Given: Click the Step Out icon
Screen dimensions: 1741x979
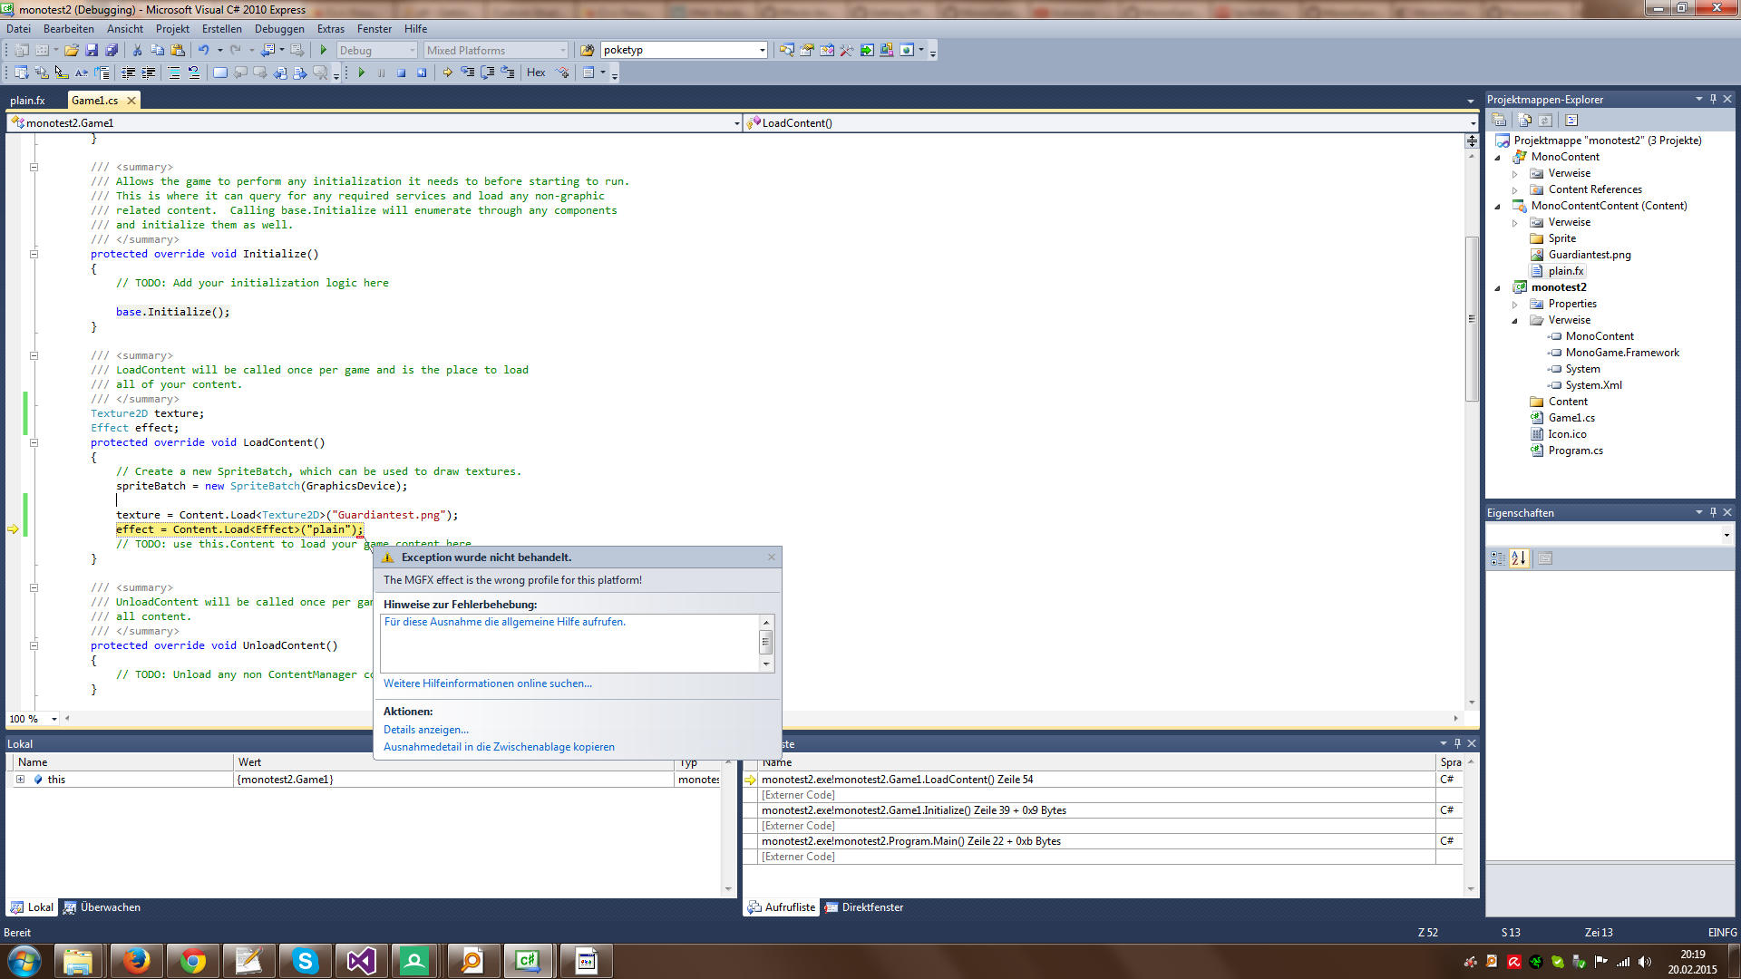Looking at the screenshot, I should tap(508, 73).
